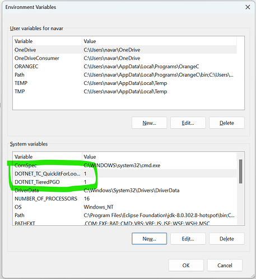Select the OneDriveConsumer variable row
256x279 pixels.
[x=125, y=58]
